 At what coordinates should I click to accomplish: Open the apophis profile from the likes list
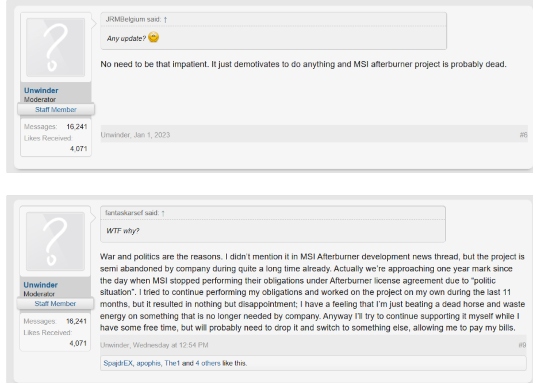[x=148, y=363]
